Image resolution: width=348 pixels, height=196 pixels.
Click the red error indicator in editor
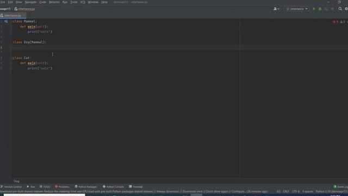[x=335, y=22]
